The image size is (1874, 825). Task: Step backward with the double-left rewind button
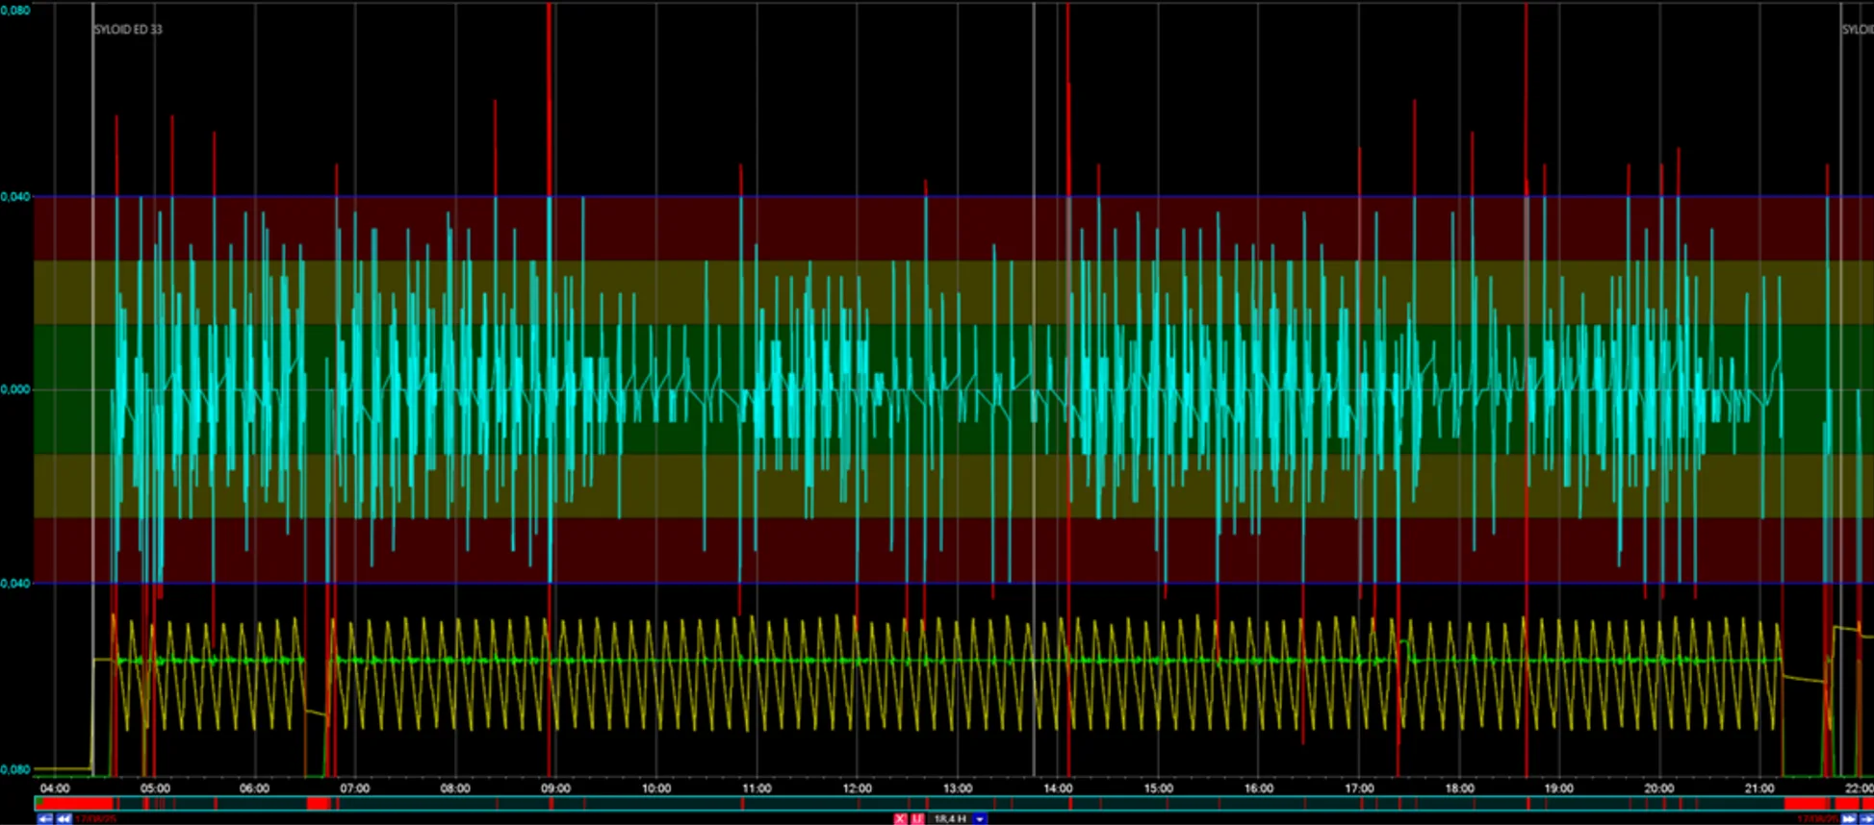[x=64, y=819]
